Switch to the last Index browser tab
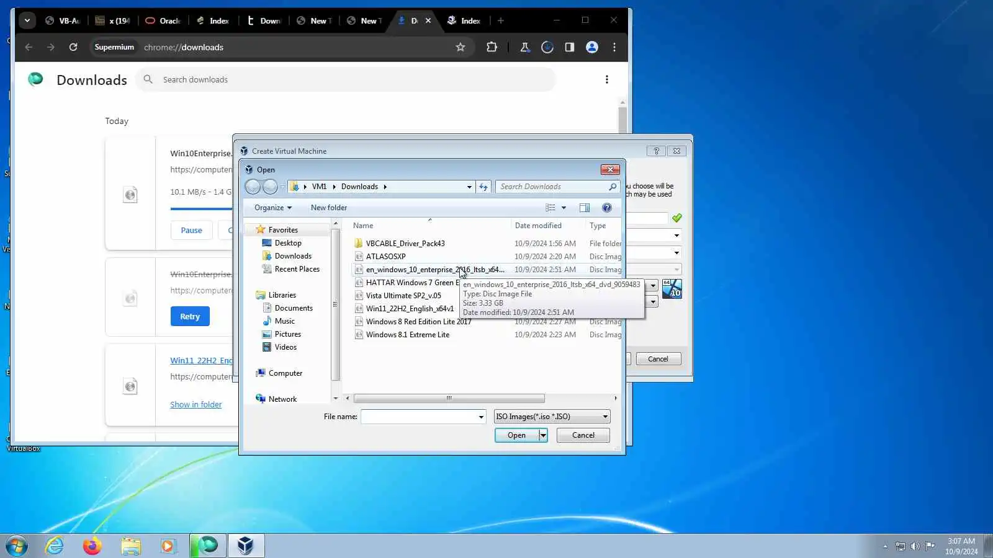Image resolution: width=993 pixels, height=558 pixels. (464, 20)
